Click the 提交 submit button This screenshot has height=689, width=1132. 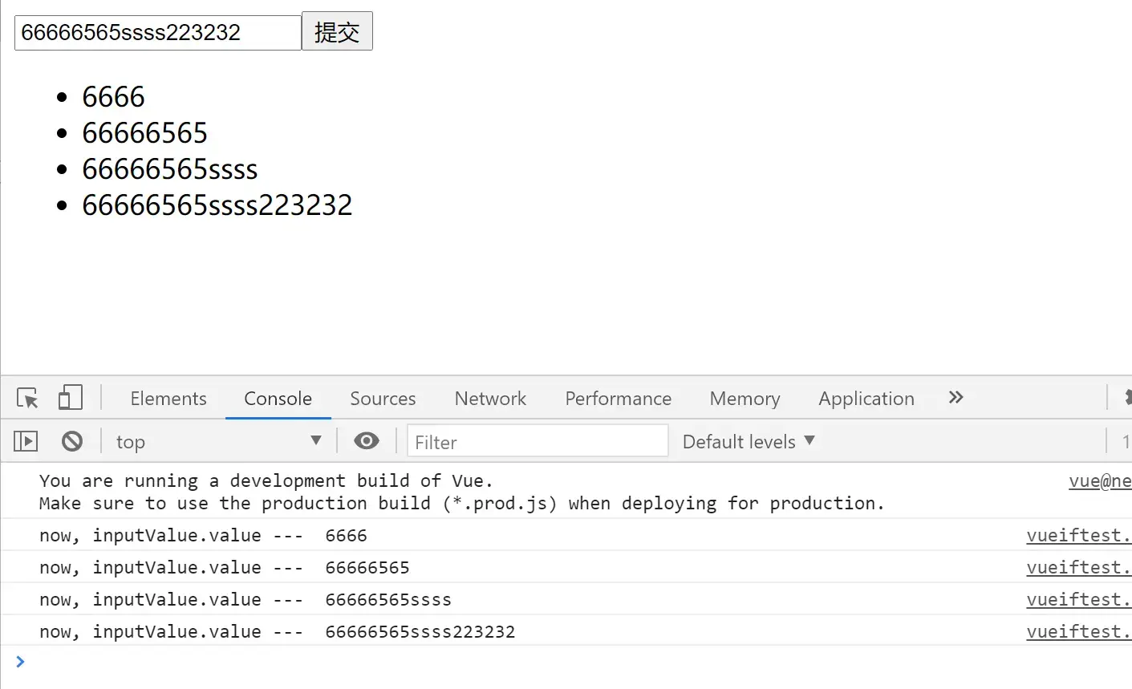click(x=337, y=31)
